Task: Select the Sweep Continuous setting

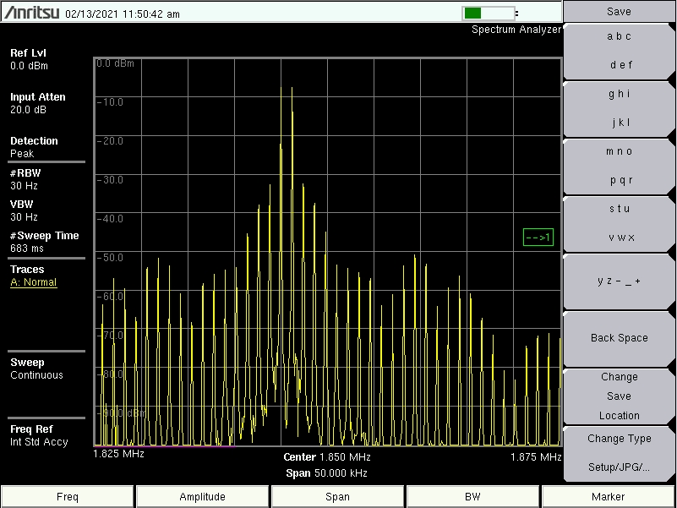Action: 36,375
